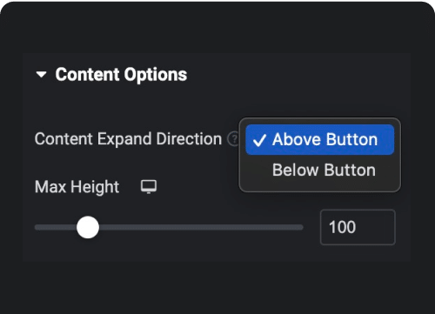The height and width of the screenshot is (314, 435).
Task: Toggle the Content Options disclosure triangle
Action: pyautogui.click(x=41, y=75)
